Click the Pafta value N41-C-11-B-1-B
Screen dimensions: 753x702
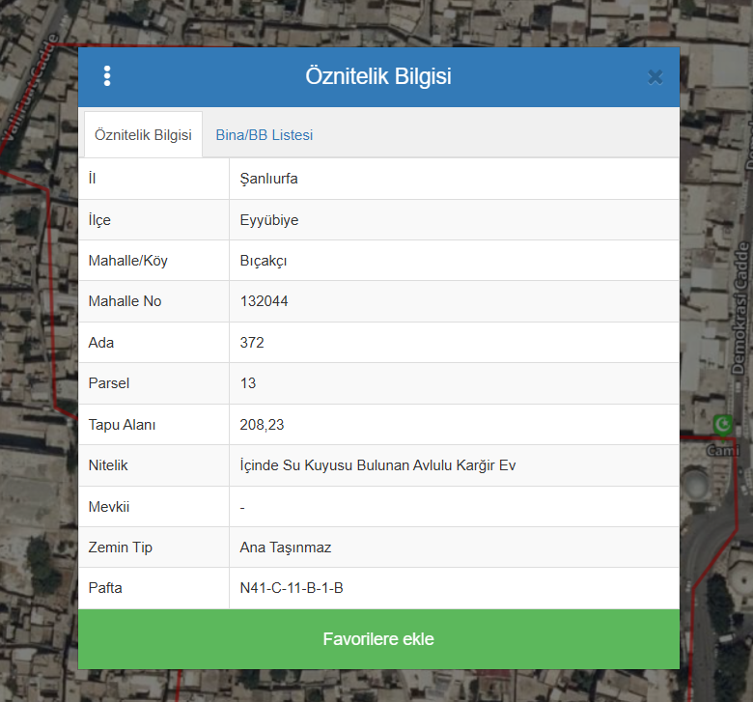[292, 588]
